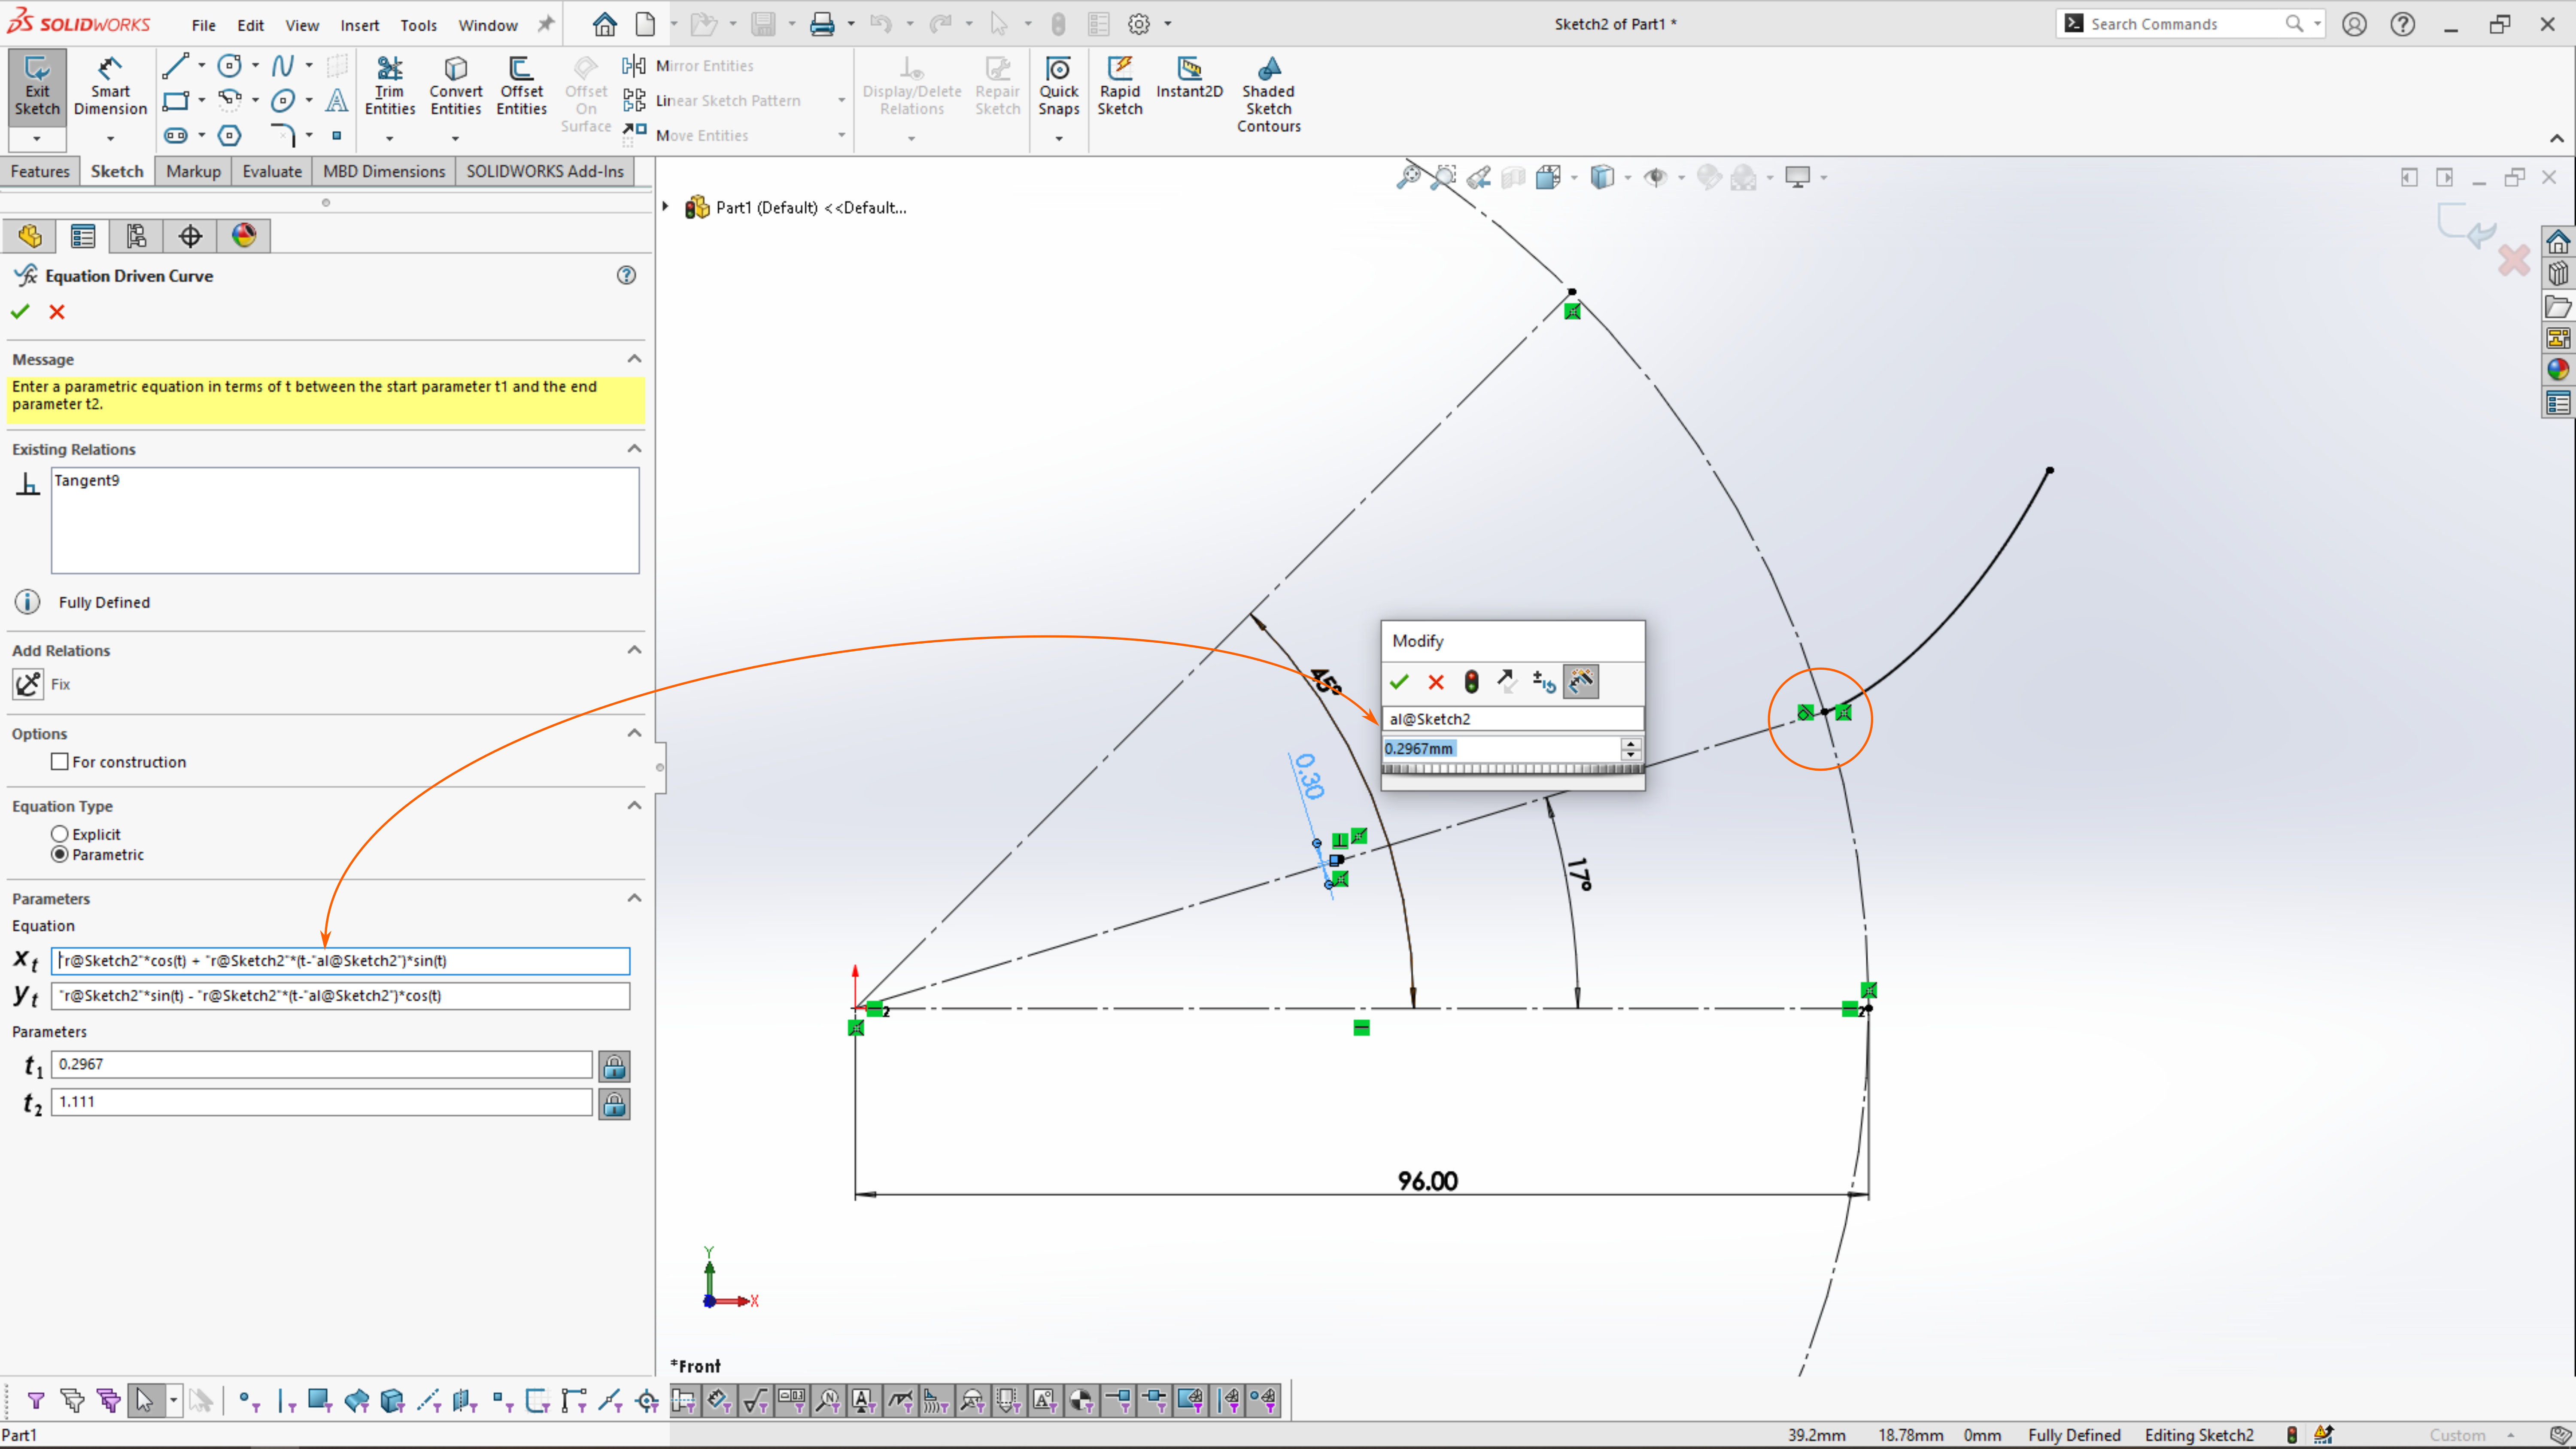Click Mirror Entities
This screenshot has height=1449, width=2576.
[689, 66]
